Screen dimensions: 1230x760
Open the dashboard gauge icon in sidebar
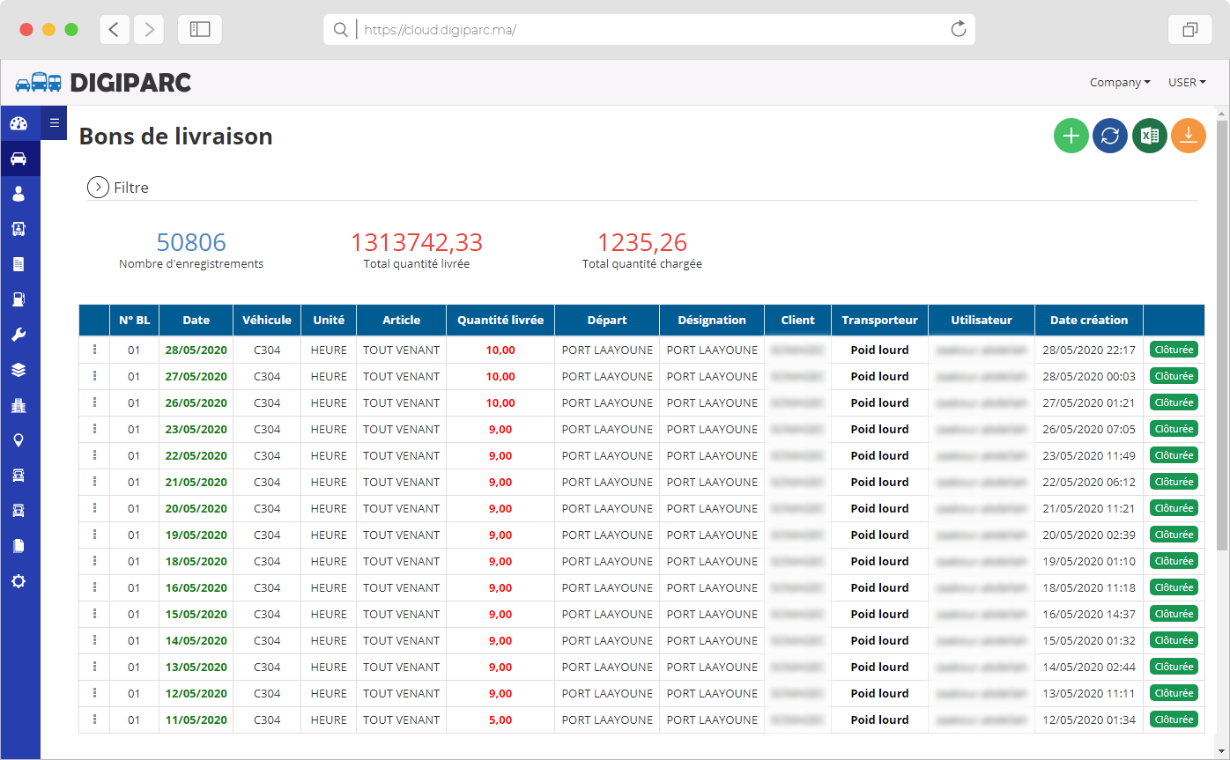tap(19, 123)
